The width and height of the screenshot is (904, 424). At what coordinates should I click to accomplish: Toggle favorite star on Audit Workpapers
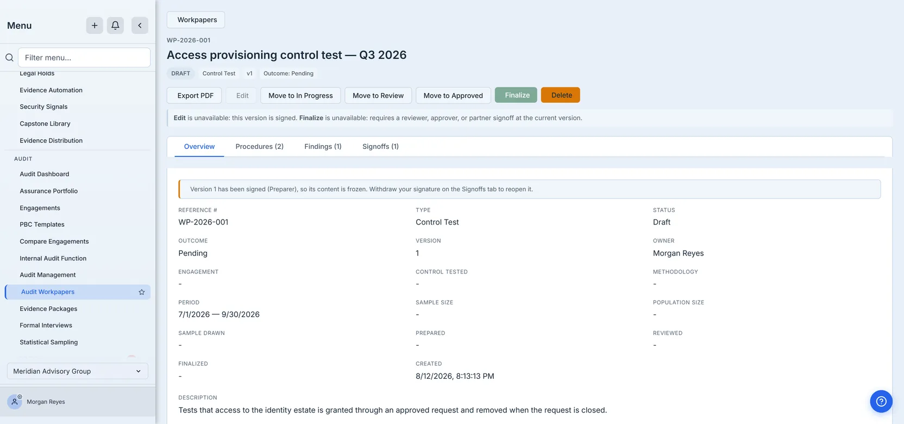pyautogui.click(x=142, y=292)
